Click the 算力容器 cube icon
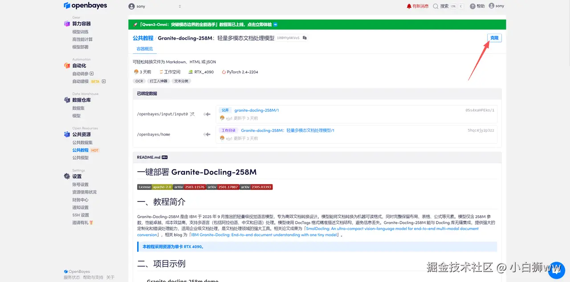The width and height of the screenshot is (570, 282). (67, 24)
